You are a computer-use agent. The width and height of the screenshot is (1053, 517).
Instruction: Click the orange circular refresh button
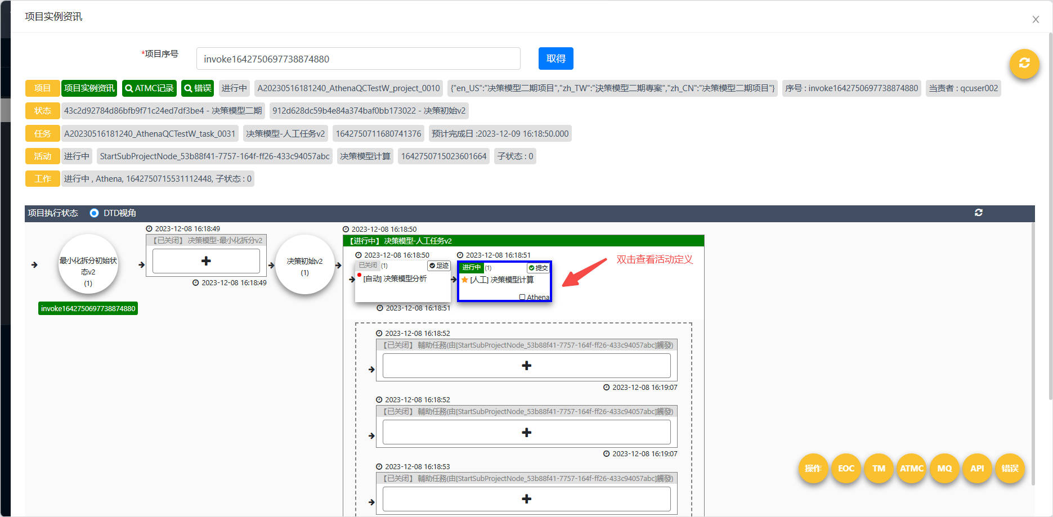pyautogui.click(x=1024, y=64)
